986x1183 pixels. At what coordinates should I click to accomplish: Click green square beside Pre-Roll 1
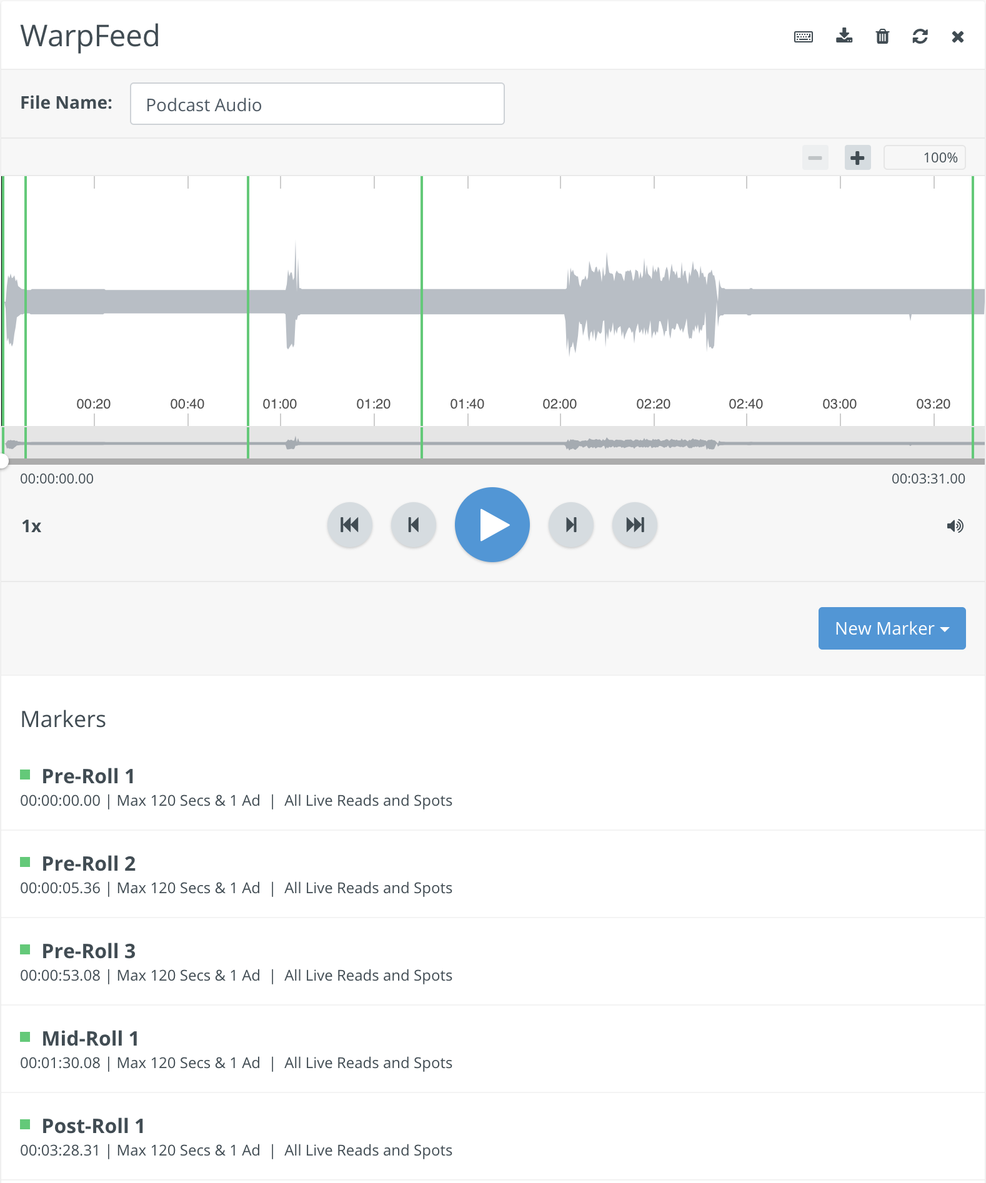click(25, 775)
